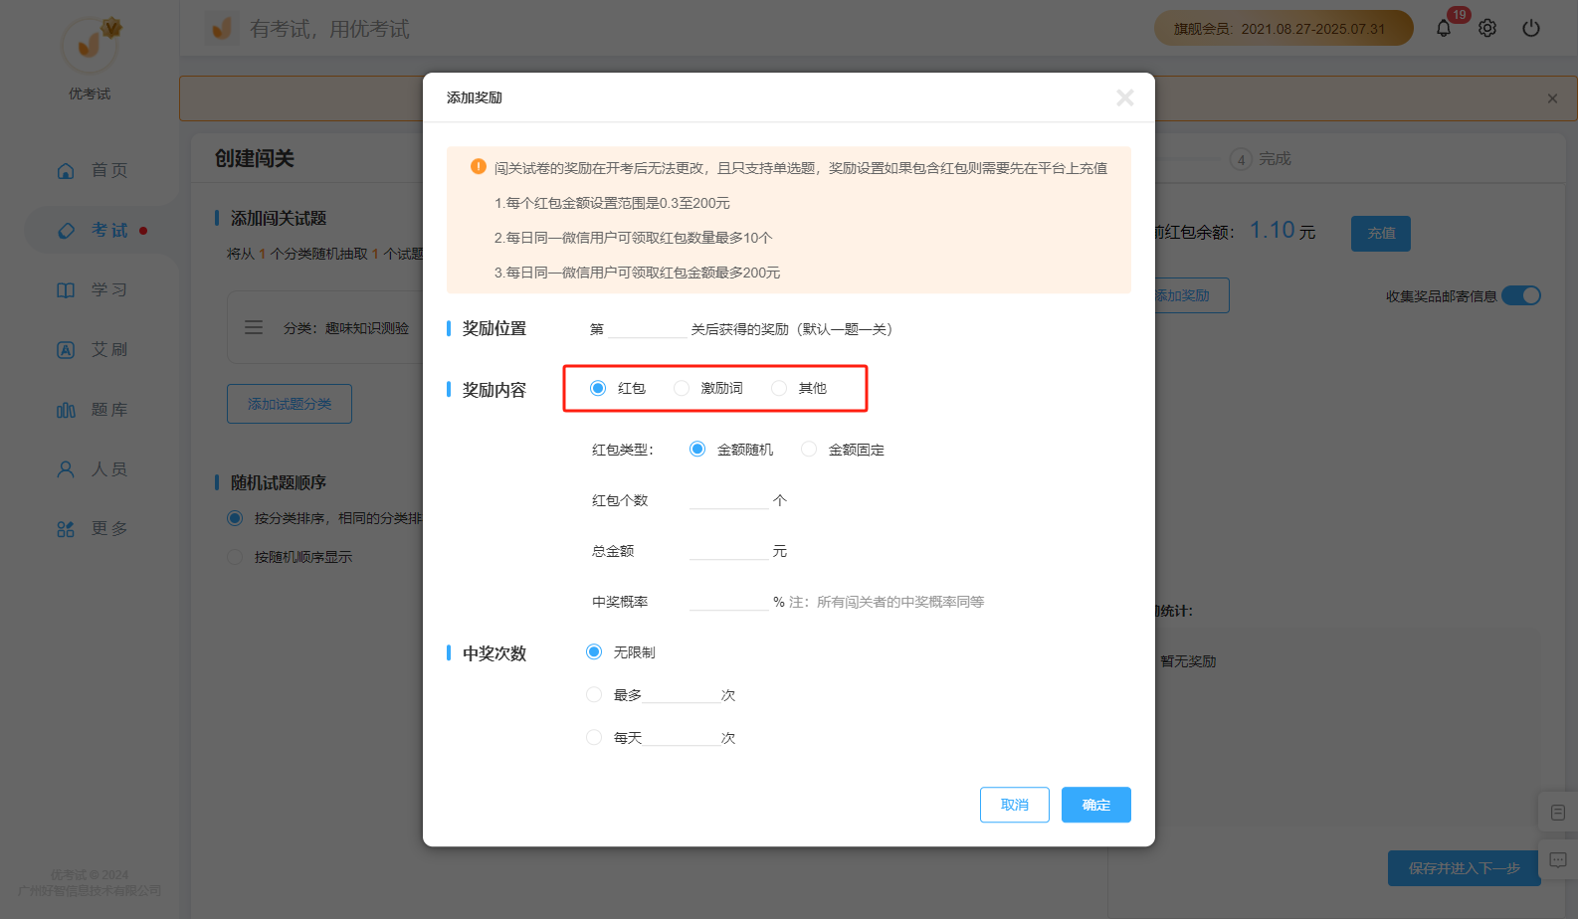
Task: Select the 激励词 reward radio
Action: click(x=682, y=388)
